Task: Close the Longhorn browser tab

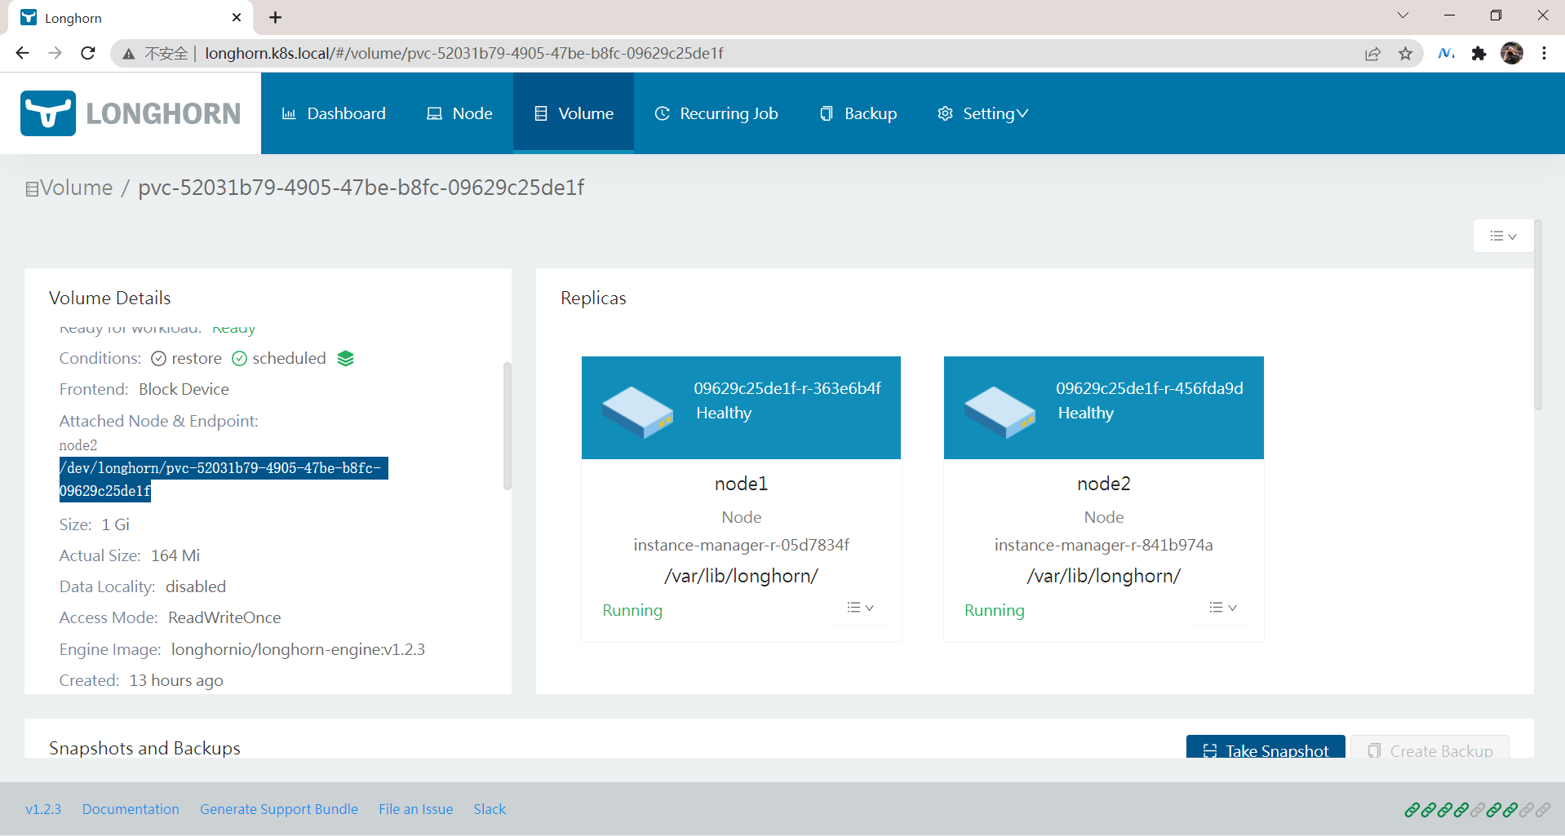Action: 237,17
